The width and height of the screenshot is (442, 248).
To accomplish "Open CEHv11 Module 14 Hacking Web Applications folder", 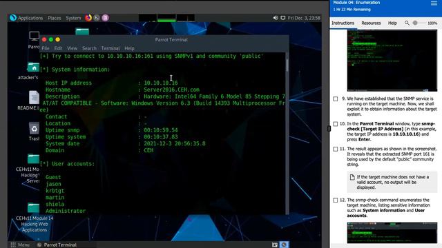I will (33, 207).
